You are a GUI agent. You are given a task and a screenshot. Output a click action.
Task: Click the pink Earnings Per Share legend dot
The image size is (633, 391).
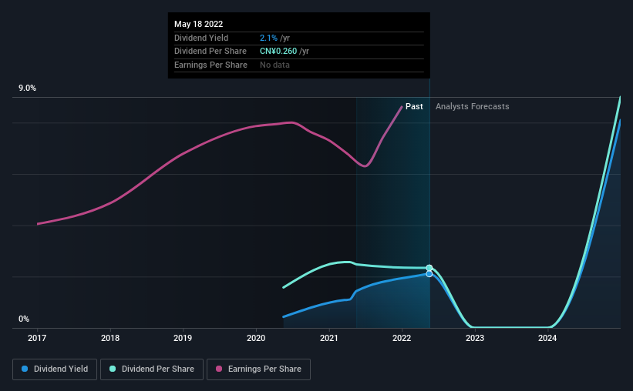point(219,369)
